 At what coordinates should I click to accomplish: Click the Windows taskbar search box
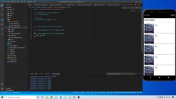(x=20, y=97)
